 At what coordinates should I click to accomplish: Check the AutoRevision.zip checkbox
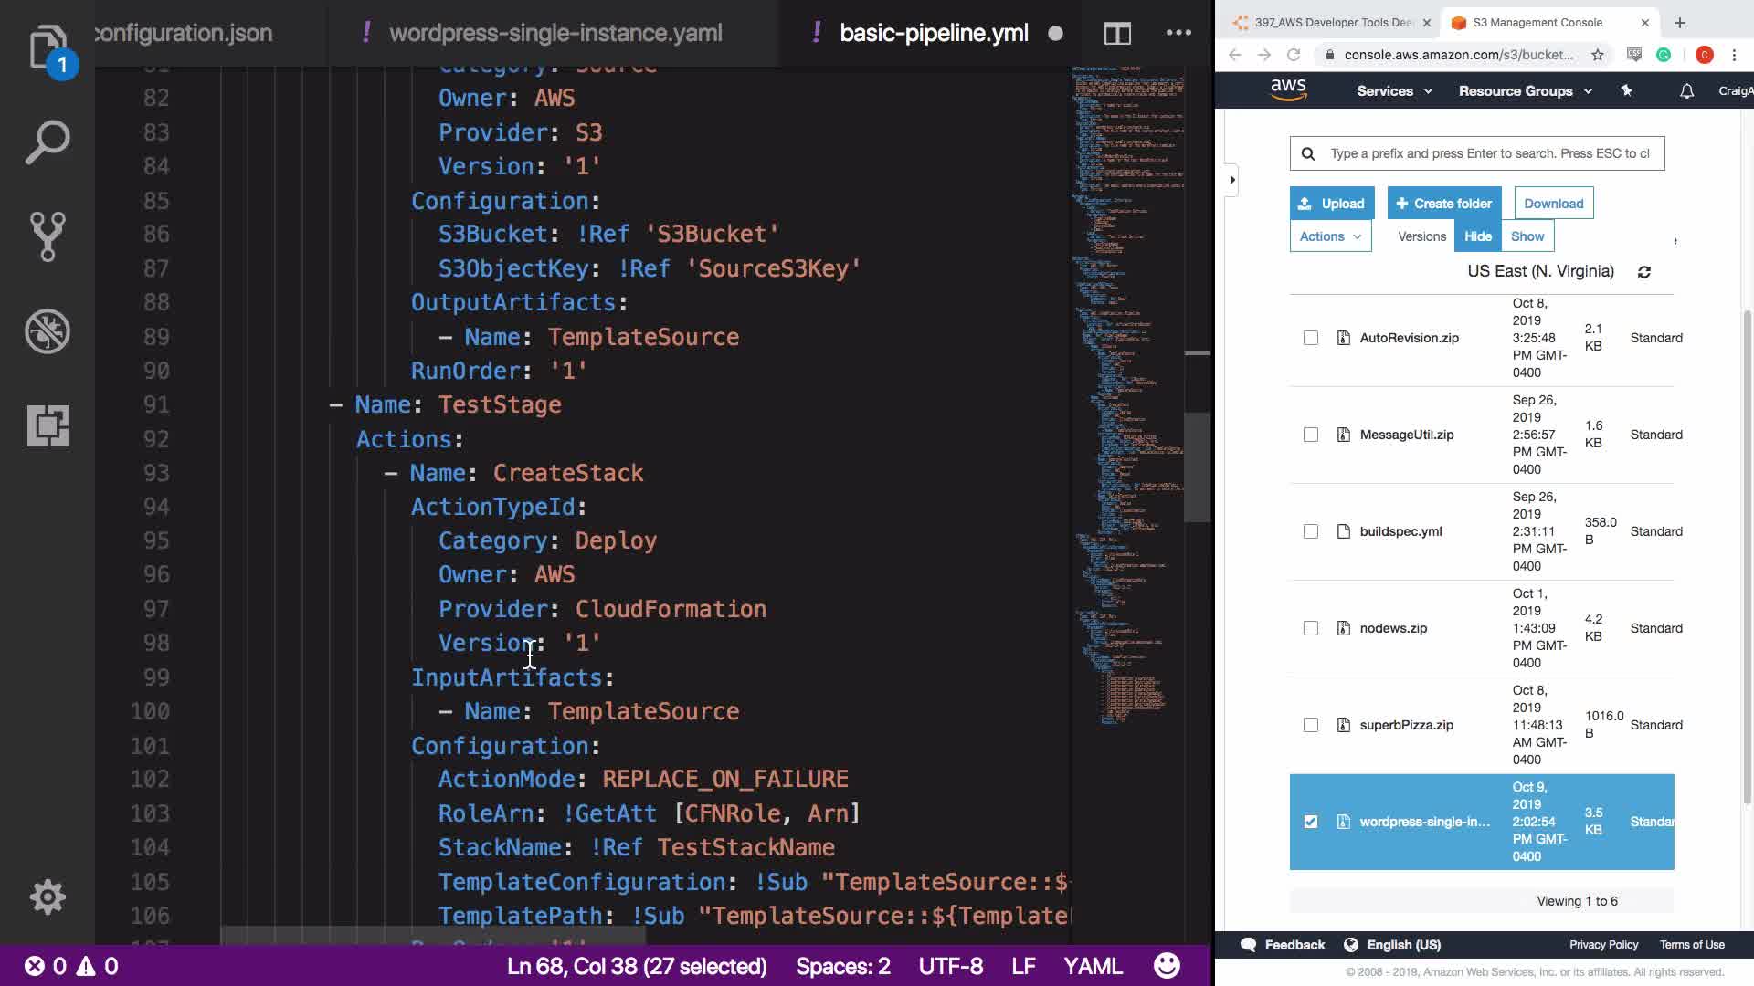click(1311, 338)
